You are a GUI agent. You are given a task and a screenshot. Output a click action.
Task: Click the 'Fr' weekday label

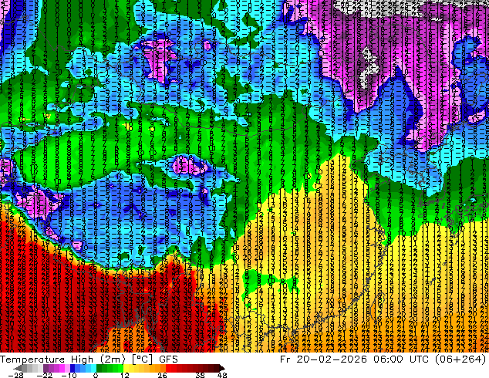pos(285,359)
